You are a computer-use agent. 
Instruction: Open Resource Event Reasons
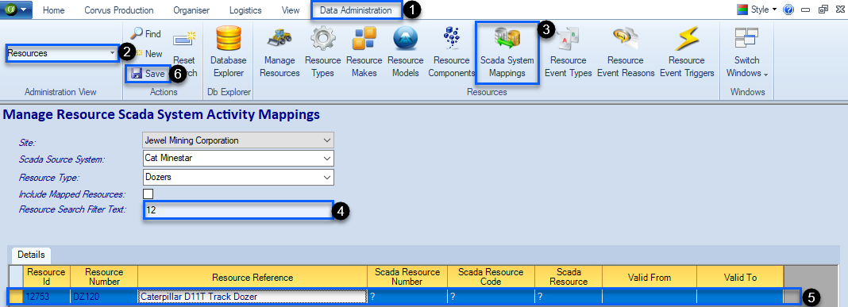click(x=626, y=52)
